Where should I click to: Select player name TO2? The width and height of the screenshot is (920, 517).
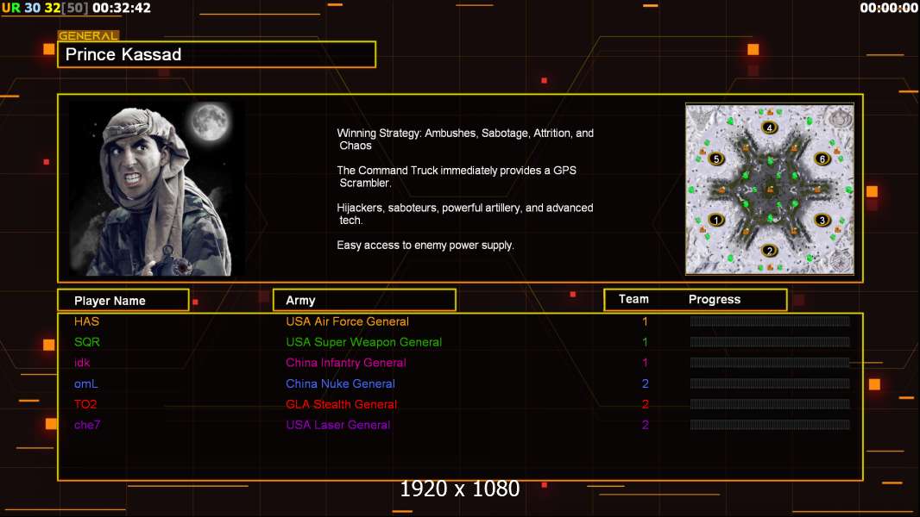click(85, 404)
